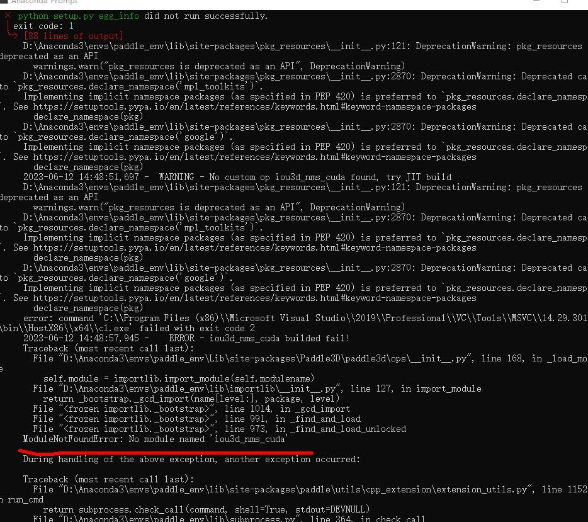
Task: Click the 'line 1014, in _gcd_import' entry
Action: point(287,409)
